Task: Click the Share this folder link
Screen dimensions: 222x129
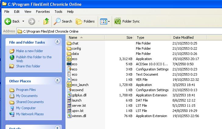Action: pos(28,66)
